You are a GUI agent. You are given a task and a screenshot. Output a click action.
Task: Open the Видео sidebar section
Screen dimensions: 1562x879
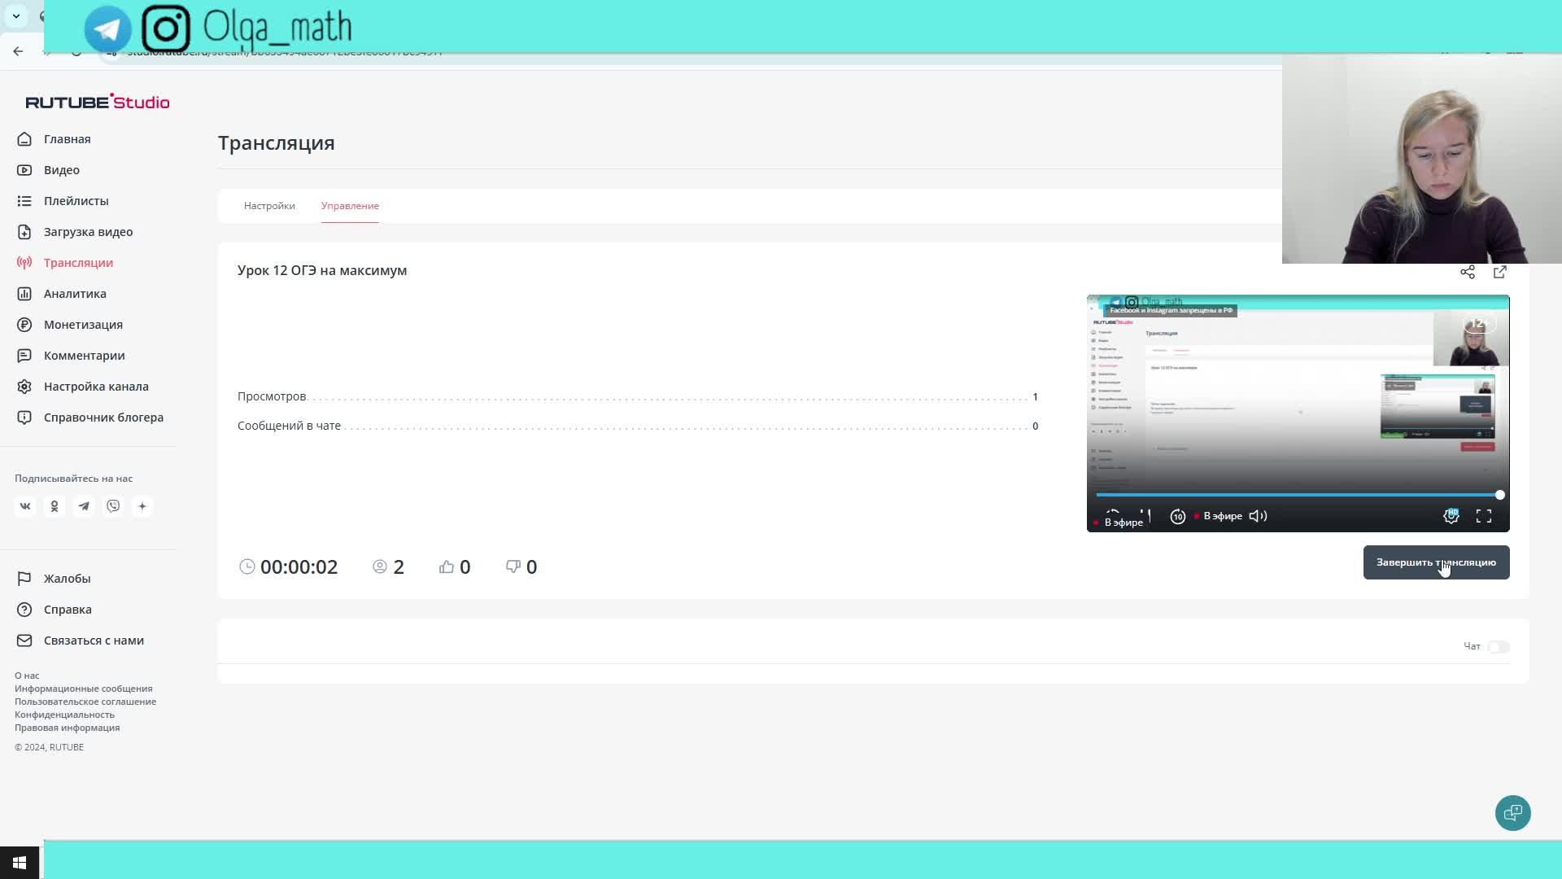(x=62, y=170)
